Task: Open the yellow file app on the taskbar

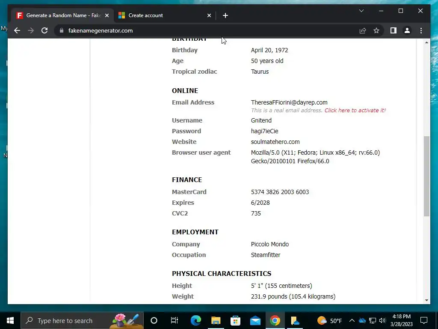Action: [x=295, y=320]
